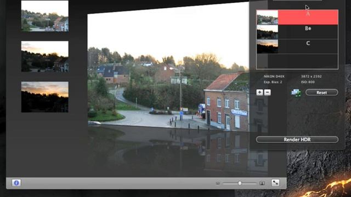Viewport: 351px width, 197px height.
Task: Select row C in the image list
Action: coord(297,47)
